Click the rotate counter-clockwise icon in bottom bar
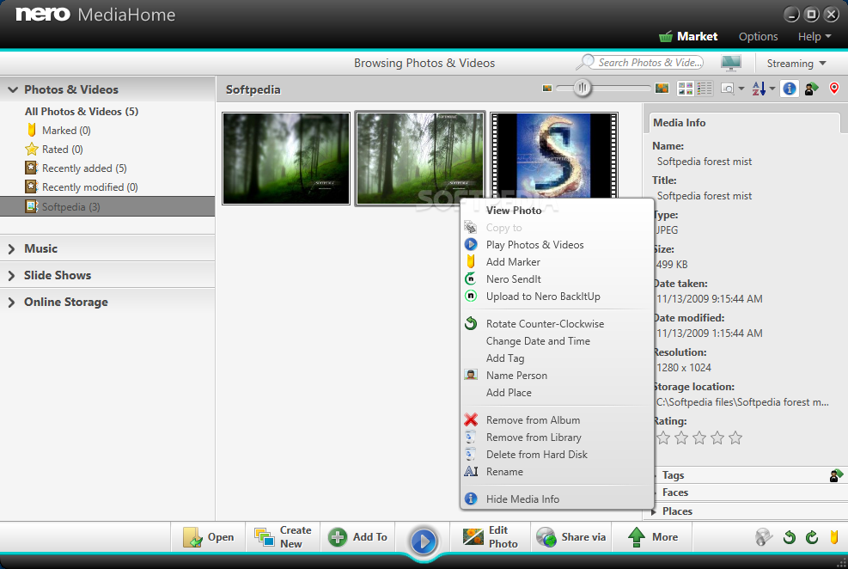 point(790,538)
